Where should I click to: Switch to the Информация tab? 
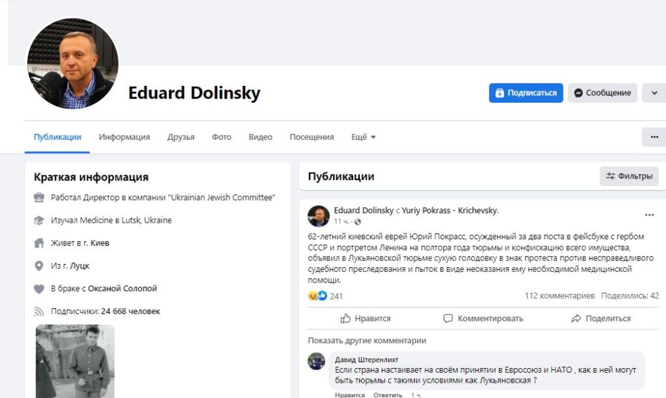click(x=125, y=137)
